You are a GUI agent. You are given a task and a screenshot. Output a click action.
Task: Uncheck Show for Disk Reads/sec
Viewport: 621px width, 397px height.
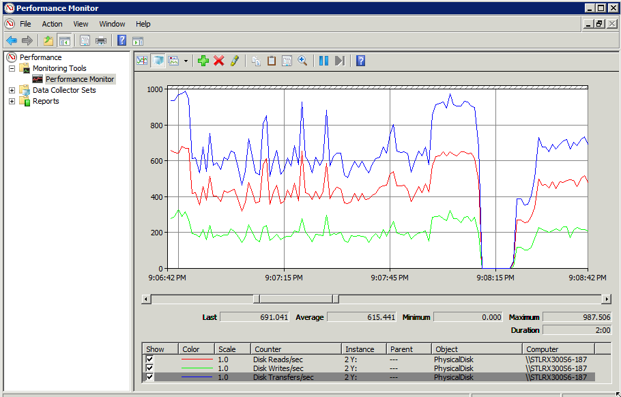149,359
